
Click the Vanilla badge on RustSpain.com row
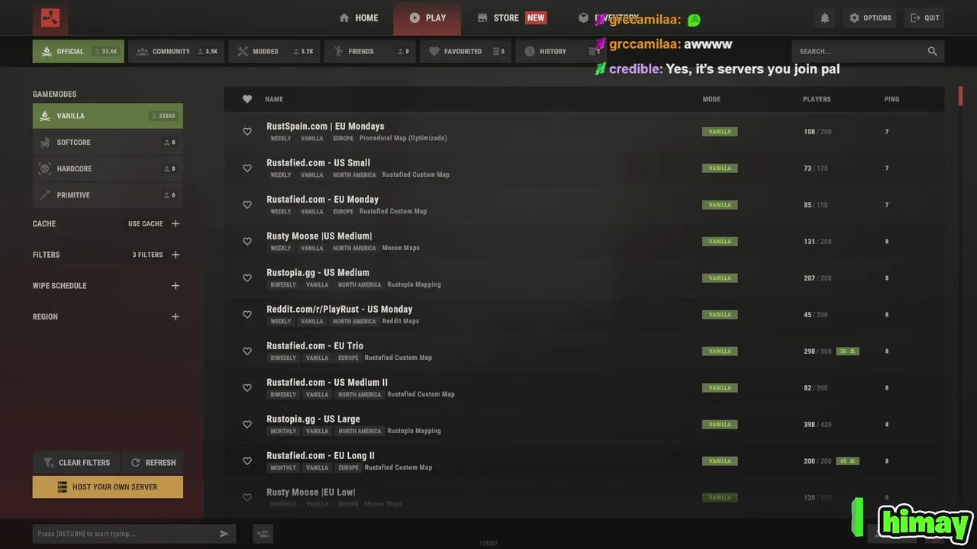720,132
